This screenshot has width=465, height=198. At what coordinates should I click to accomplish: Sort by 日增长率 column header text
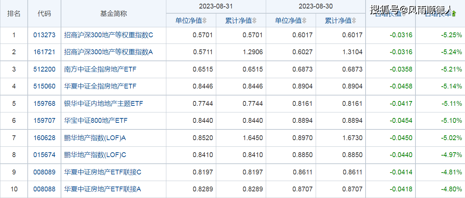(x=438, y=14)
